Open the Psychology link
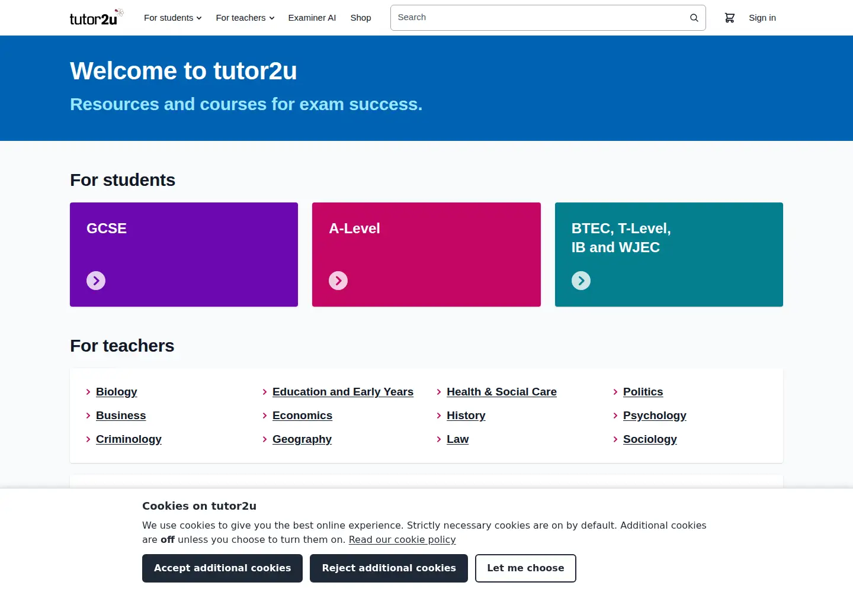Screen dimensions: 853x592 tap(655, 416)
